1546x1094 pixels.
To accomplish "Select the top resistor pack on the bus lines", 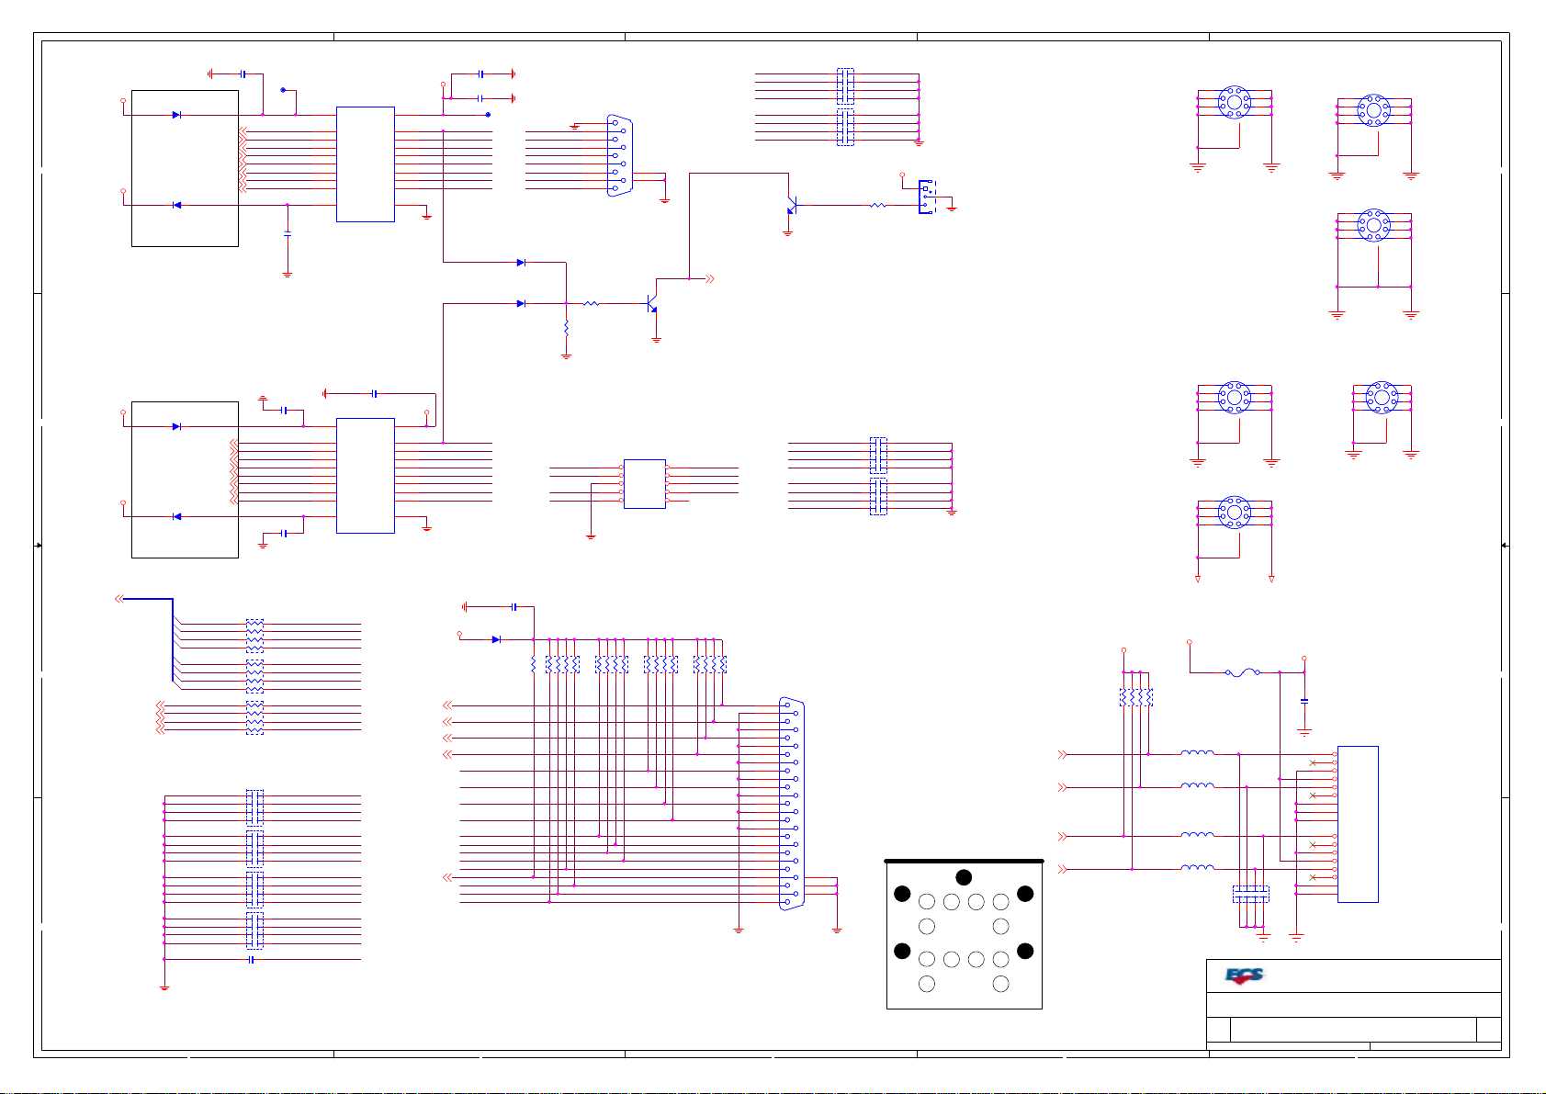I will pyautogui.click(x=254, y=636).
